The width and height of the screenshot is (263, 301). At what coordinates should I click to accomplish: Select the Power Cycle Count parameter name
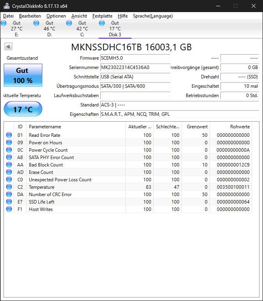48,150
